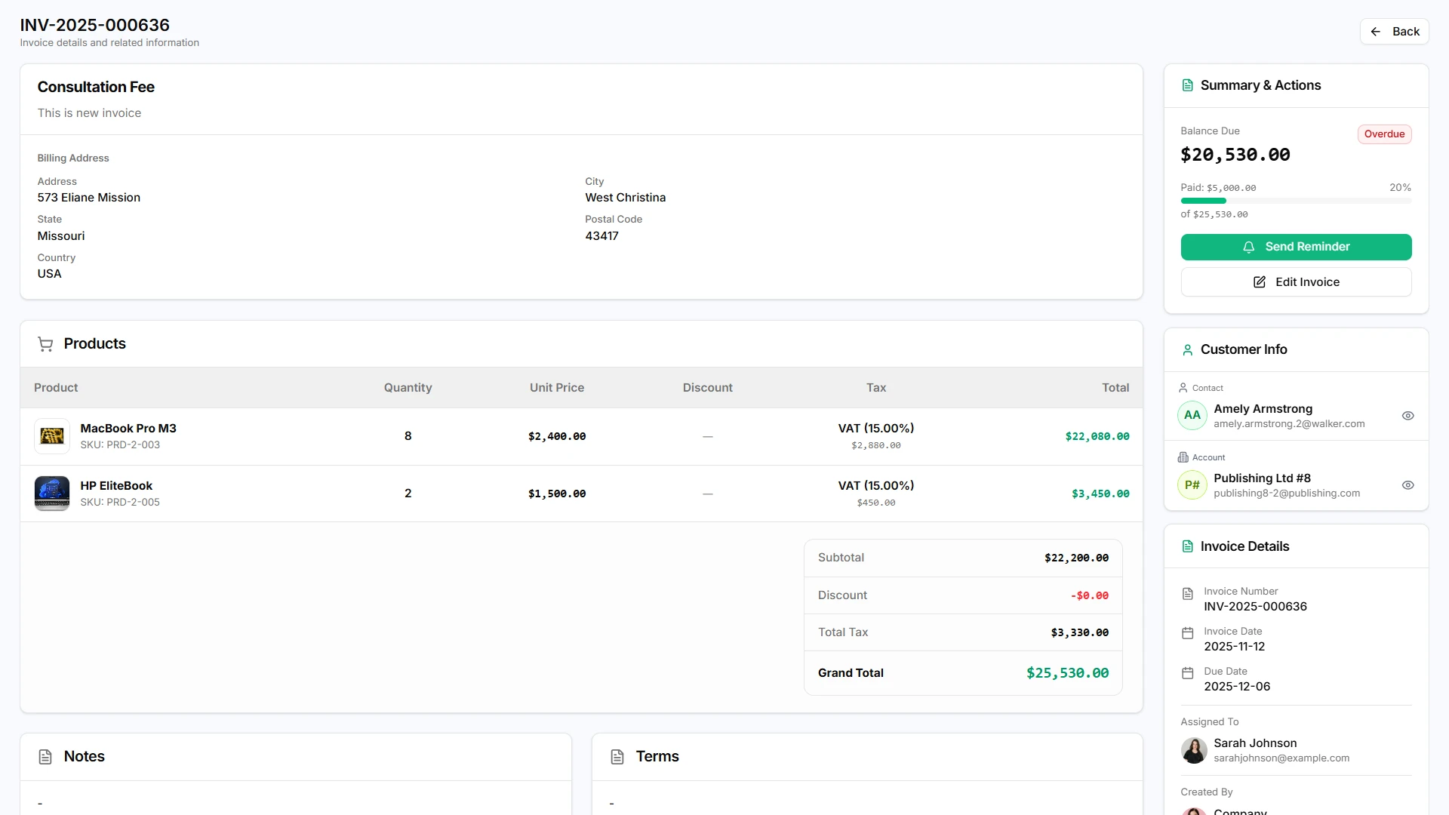Click the address 573 Eliane Mission
This screenshot has height=815, width=1449.
(x=89, y=198)
